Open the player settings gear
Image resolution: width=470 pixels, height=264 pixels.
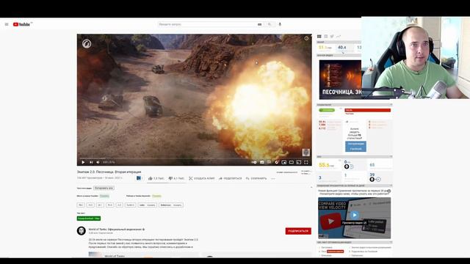coord(276,162)
